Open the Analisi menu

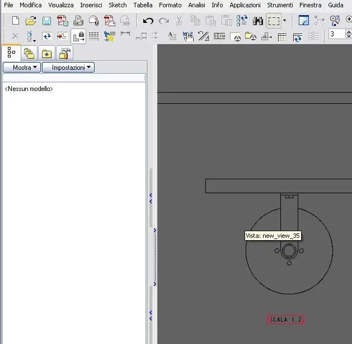pyautogui.click(x=196, y=5)
